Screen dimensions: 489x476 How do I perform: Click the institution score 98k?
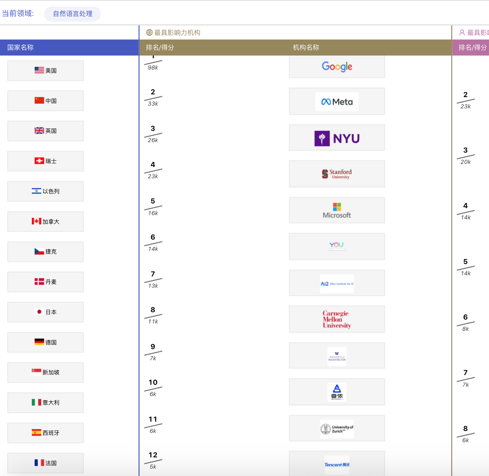153,68
